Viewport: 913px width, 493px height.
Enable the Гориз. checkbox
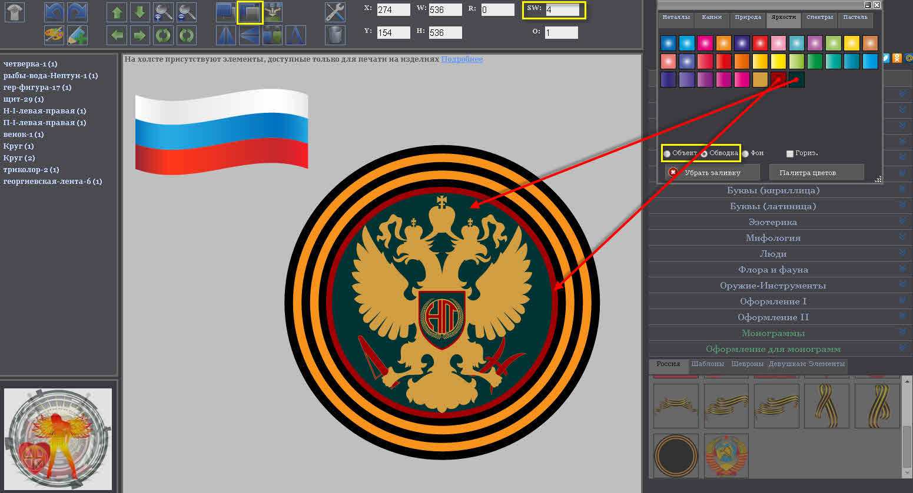[790, 153]
